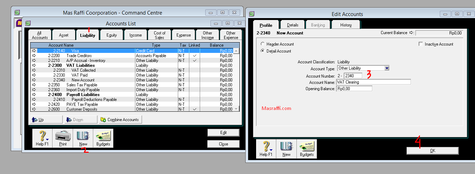Image resolution: width=475 pixels, height=174 pixels.
Task: Click zoom arrow for Trade Creditors row
Action: (34, 56)
